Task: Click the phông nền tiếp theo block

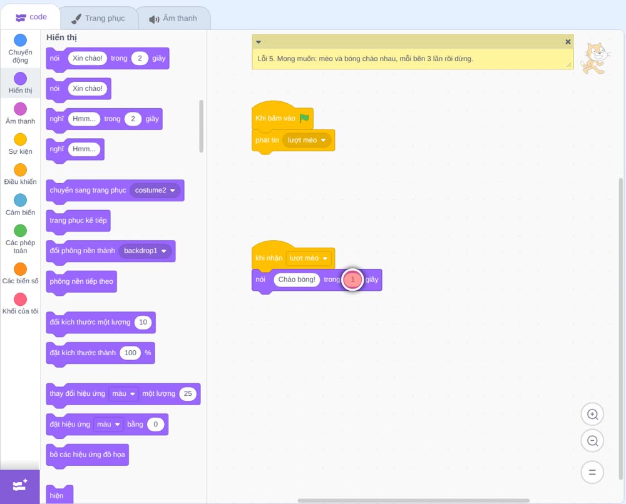Action: [81, 282]
